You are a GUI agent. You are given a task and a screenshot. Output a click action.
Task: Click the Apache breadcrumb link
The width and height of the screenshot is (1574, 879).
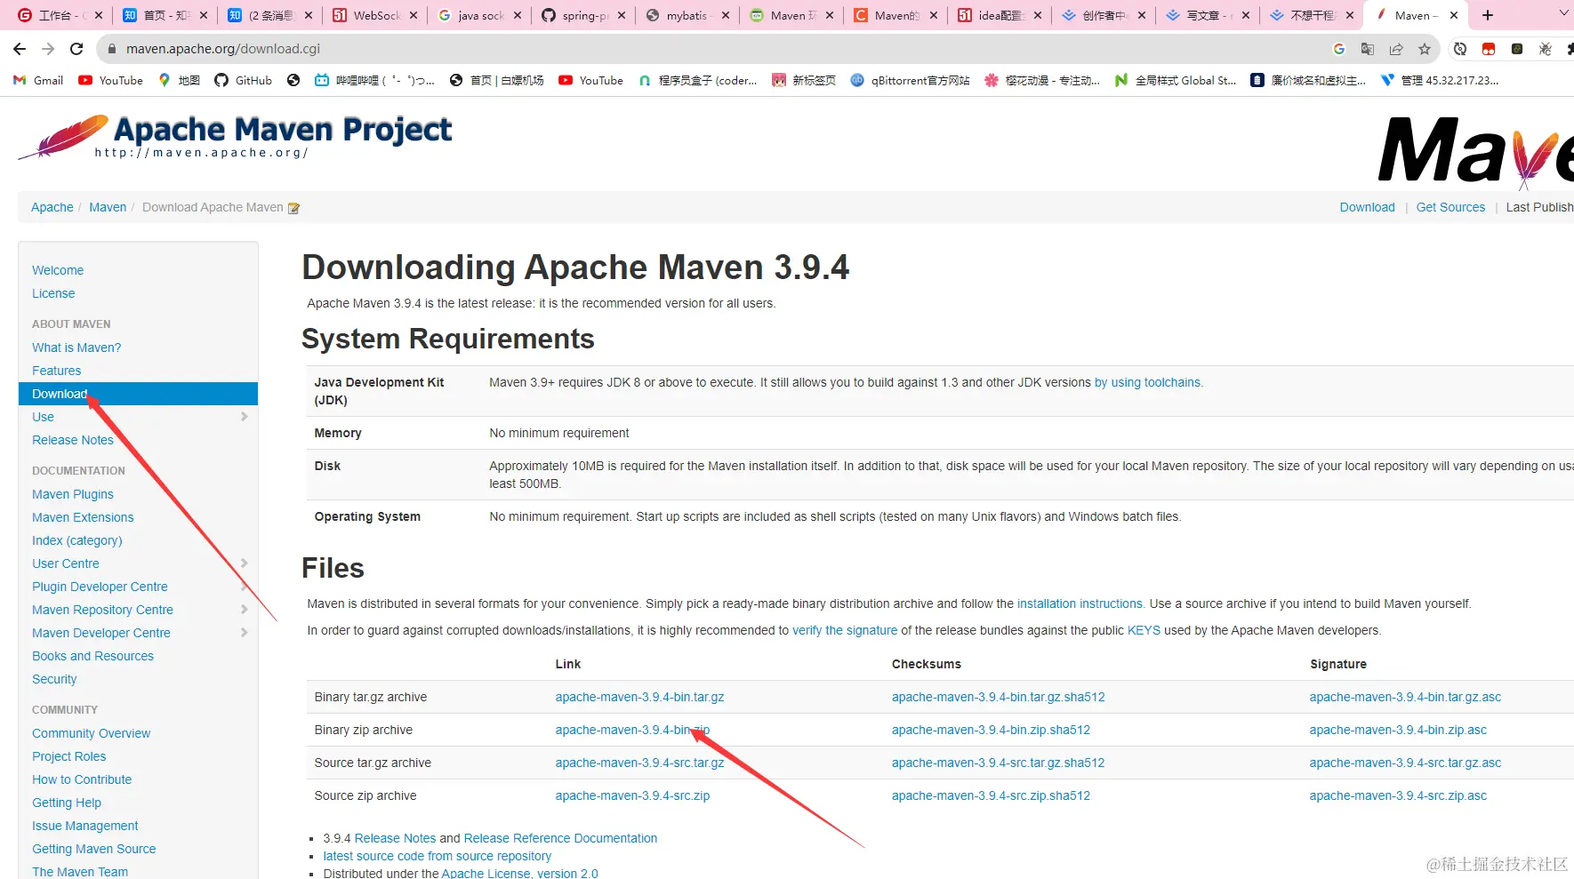(x=52, y=207)
